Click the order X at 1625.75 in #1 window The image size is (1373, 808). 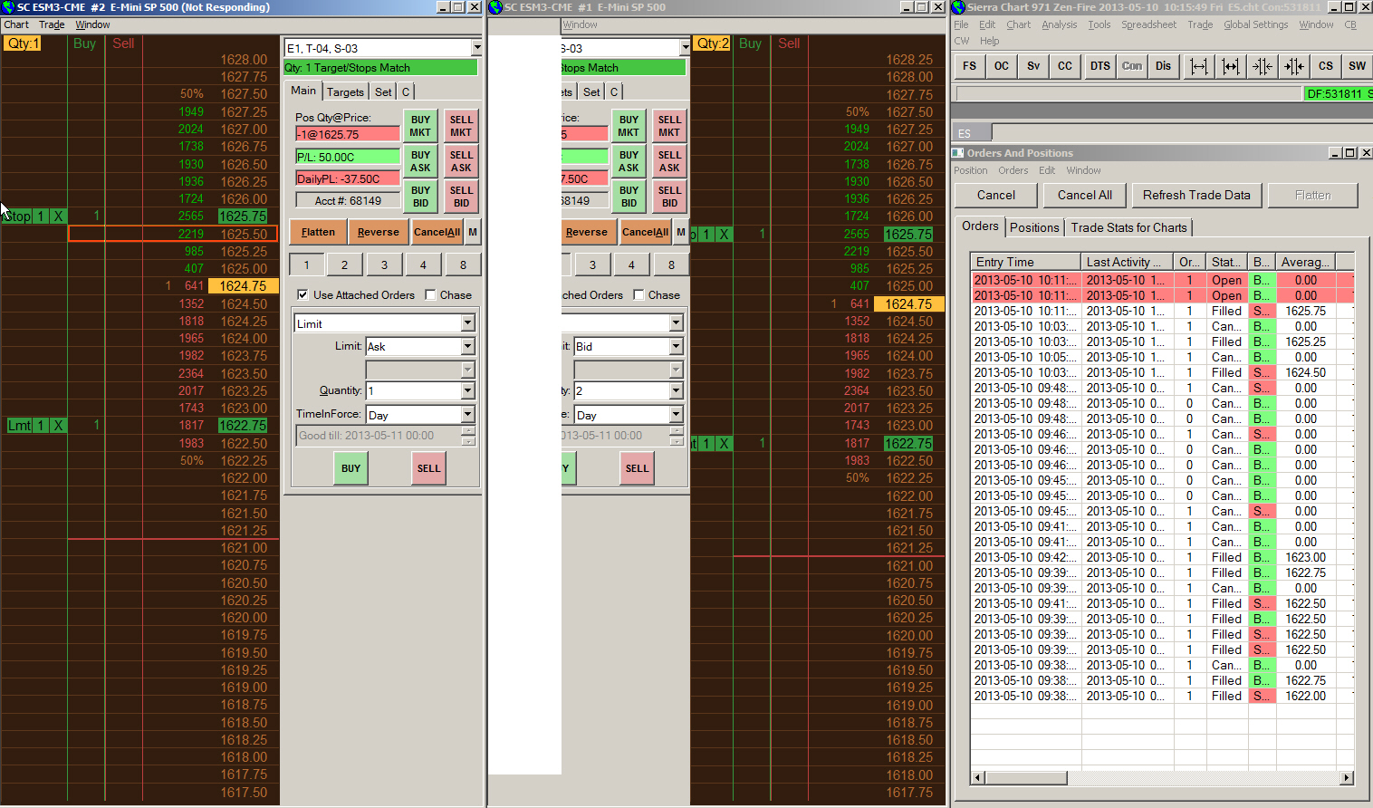[724, 235]
